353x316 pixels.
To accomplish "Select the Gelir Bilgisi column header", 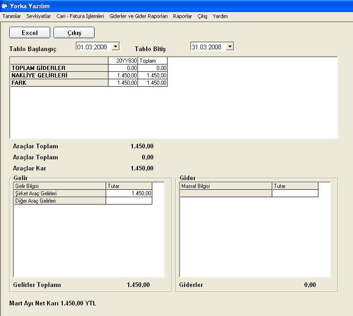I will [x=60, y=186].
